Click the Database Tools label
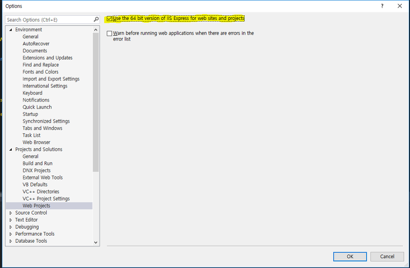 (x=31, y=241)
